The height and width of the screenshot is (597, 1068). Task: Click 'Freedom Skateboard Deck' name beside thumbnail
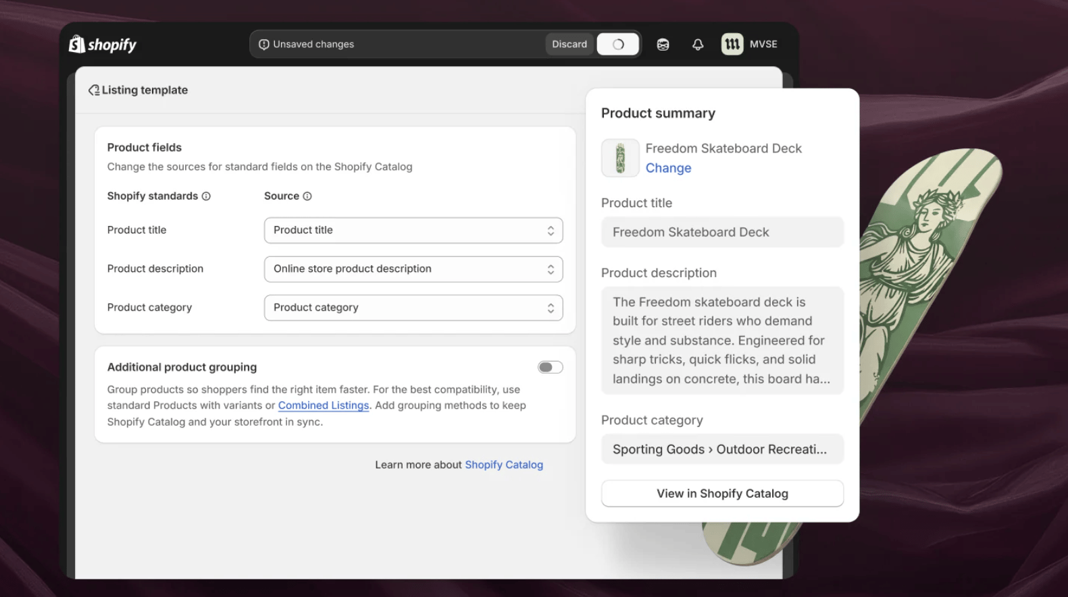(x=723, y=148)
